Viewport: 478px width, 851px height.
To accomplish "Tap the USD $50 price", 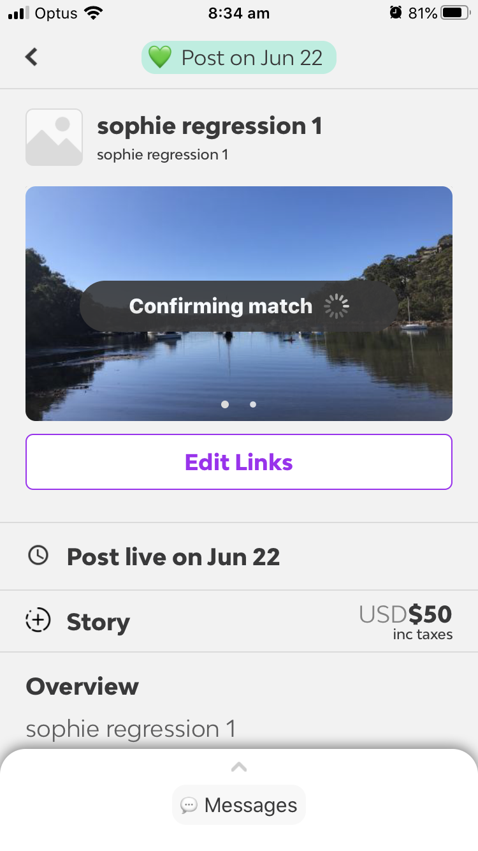I will pyautogui.click(x=406, y=614).
